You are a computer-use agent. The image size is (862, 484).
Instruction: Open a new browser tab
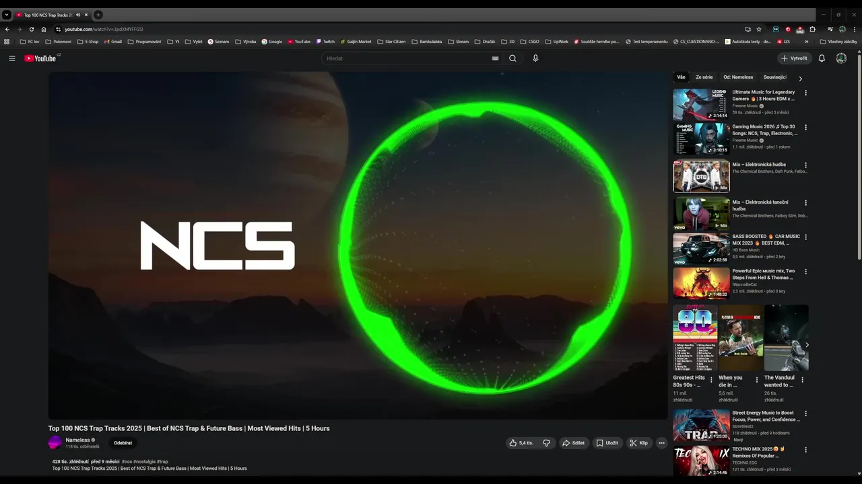pos(98,15)
